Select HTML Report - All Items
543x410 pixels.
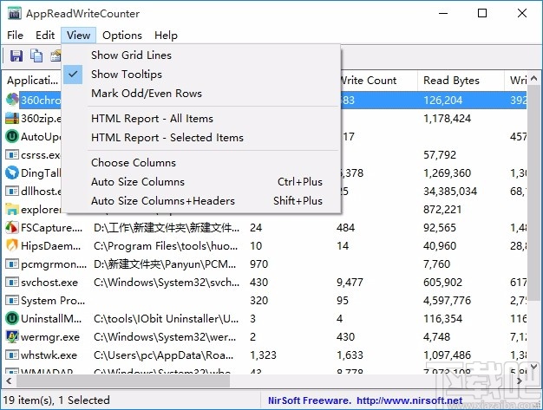pyautogui.click(x=201, y=119)
